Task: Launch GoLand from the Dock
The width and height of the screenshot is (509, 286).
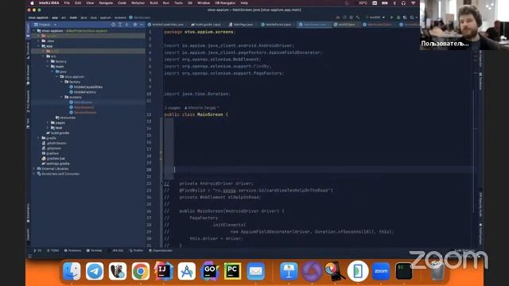Action: tap(210, 271)
